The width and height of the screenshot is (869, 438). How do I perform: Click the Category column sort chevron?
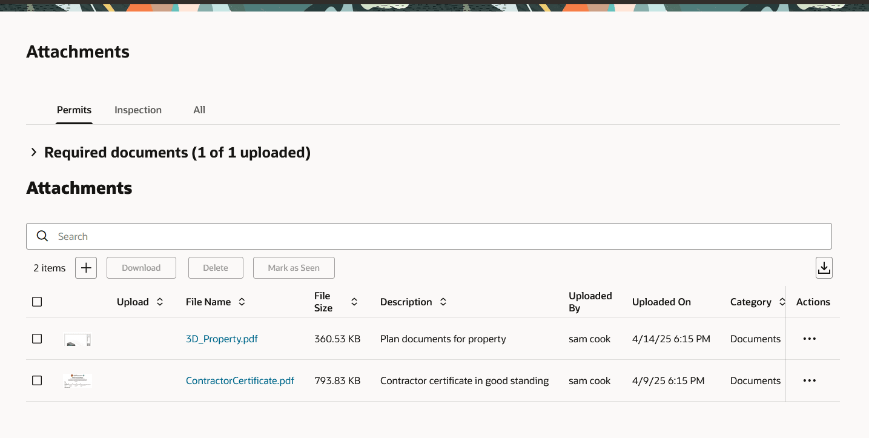(x=781, y=301)
